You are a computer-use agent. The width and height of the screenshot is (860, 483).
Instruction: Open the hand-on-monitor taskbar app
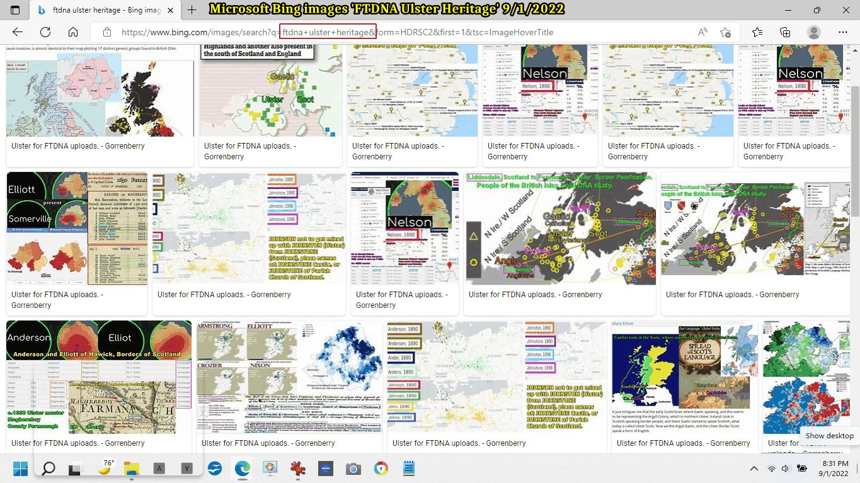click(270, 469)
